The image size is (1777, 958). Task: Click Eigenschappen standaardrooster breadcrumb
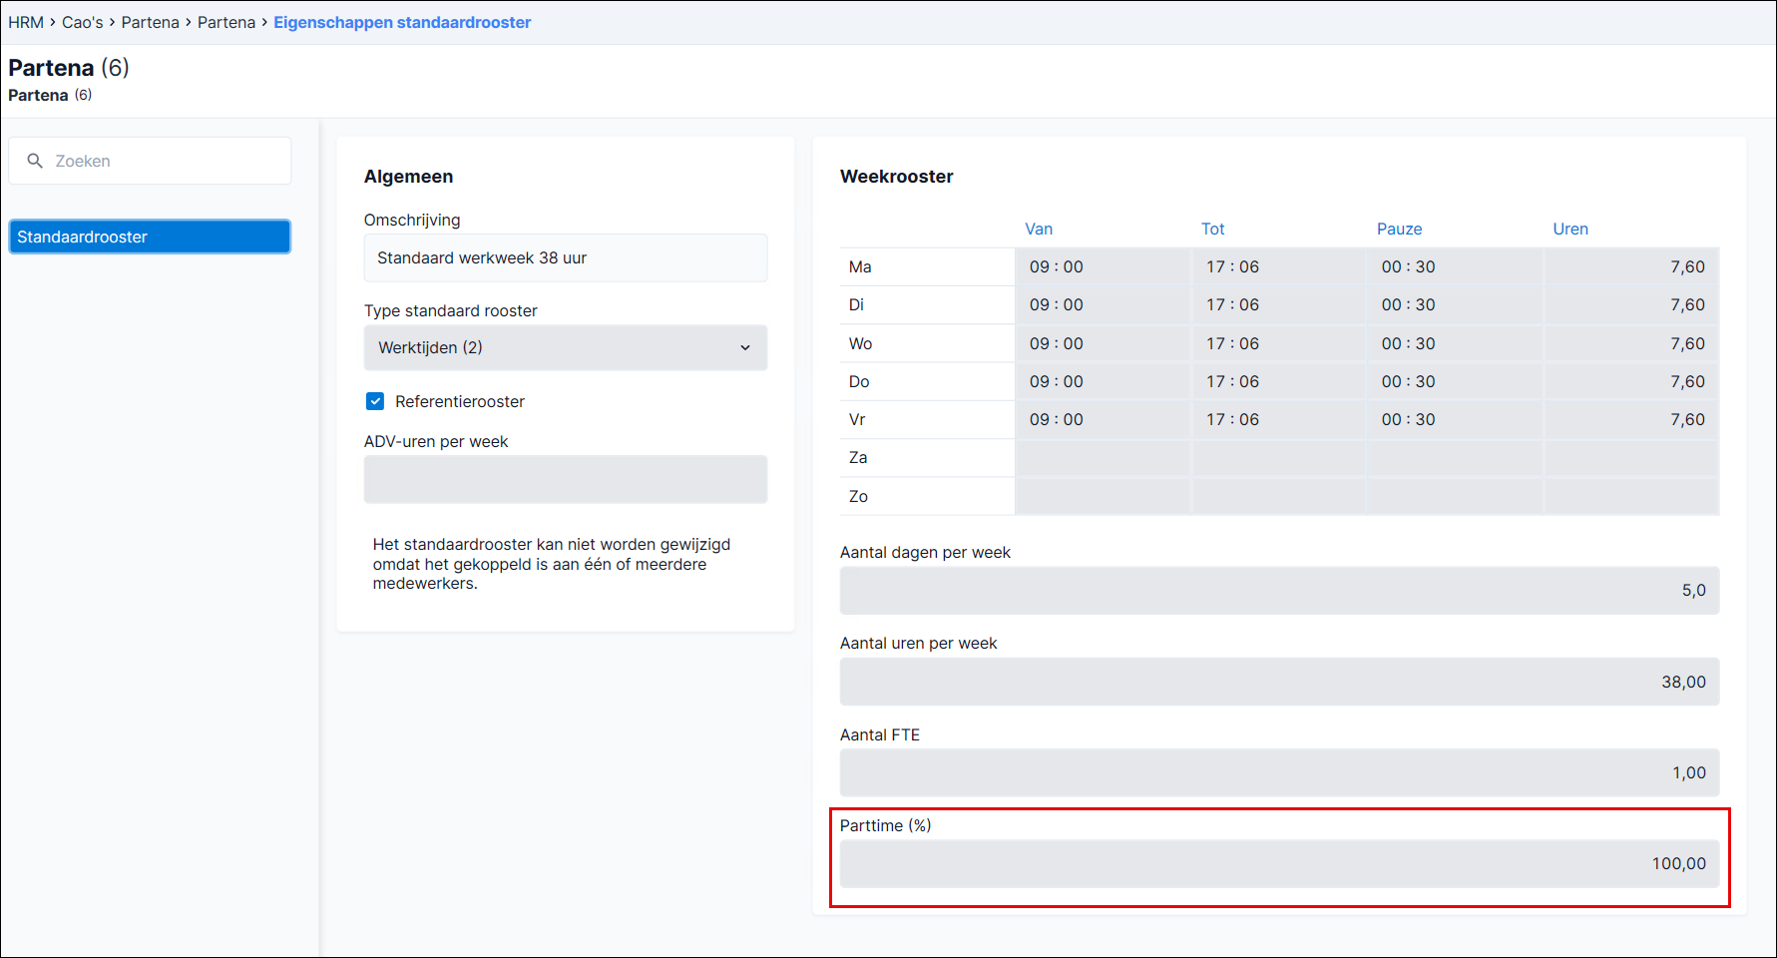(x=402, y=22)
